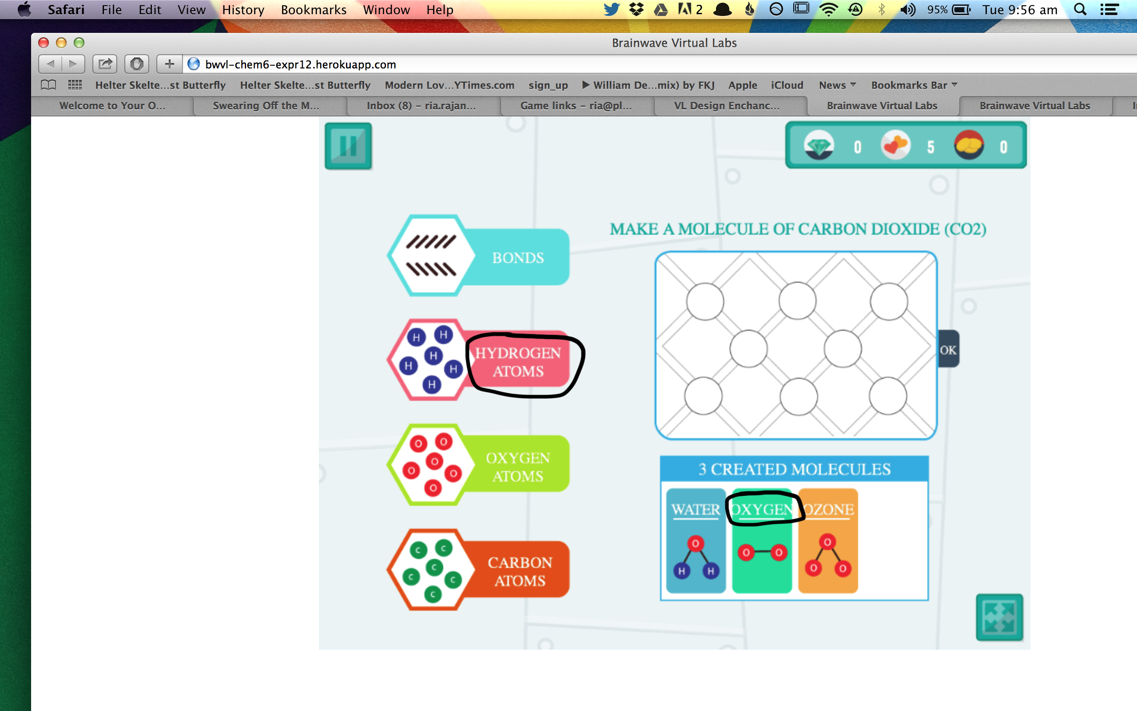
Task: Open William De...mix) by FKJ bookmark
Action: pyautogui.click(x=648, y=85)
